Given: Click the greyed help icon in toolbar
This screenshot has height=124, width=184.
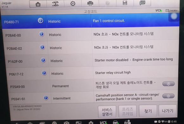Looking at the screenshot, I should pyautogui.click(x=108, y=3).
